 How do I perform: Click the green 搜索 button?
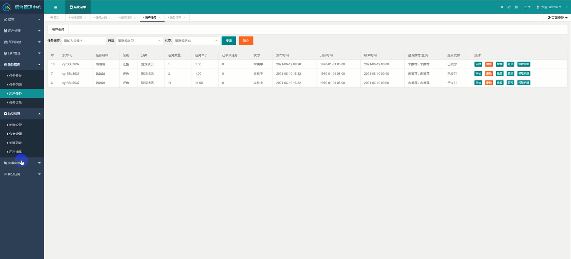(x=229, y=41)
